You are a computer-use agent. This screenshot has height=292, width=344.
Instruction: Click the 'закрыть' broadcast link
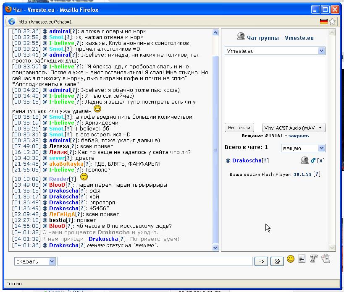[x=298, y=136]
